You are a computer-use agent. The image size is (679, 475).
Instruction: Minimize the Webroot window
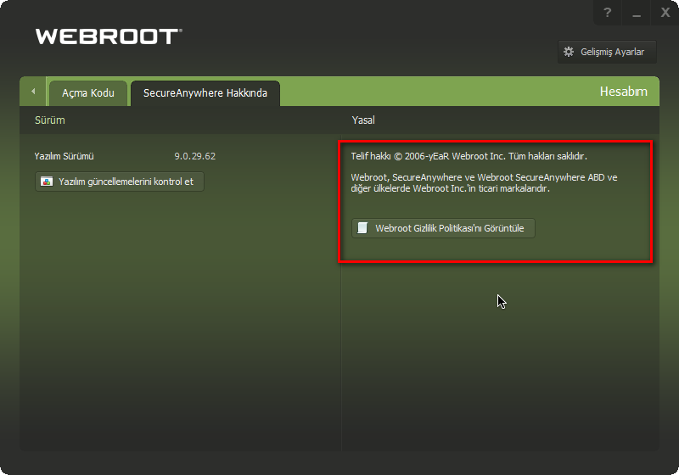coord(636,13)
